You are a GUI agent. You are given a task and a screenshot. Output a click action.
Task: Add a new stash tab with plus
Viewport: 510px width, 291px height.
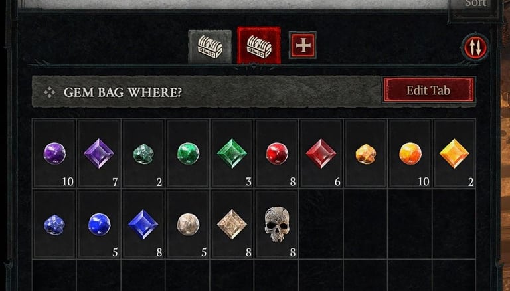click(x=303, y=45)
